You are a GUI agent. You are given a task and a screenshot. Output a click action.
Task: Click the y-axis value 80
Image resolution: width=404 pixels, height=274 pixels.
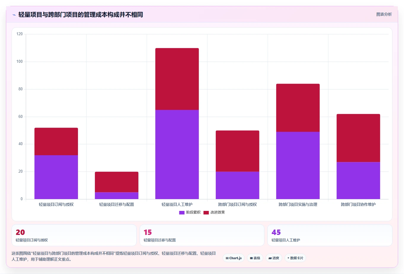(20, 89)
